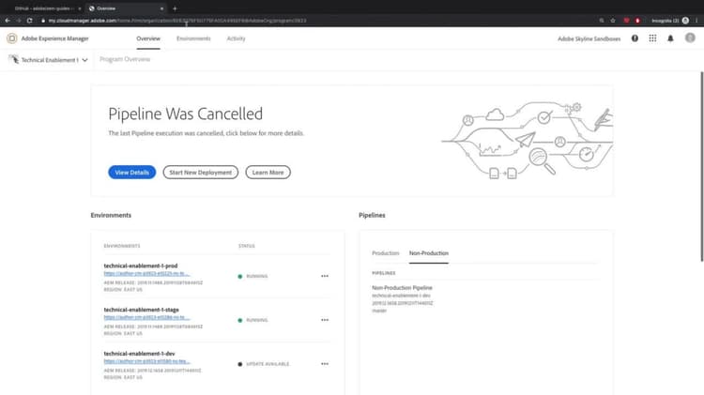Click the Technical Enablement program icon
The height and width of the screenshot is (395, 704).
pos(13,59)
